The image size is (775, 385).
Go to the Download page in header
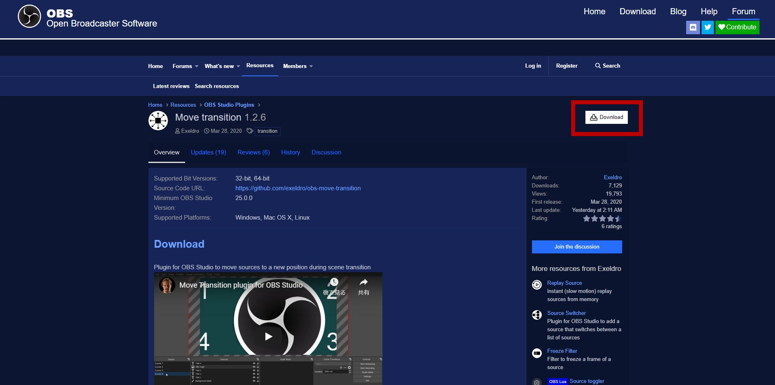point(638,11)
